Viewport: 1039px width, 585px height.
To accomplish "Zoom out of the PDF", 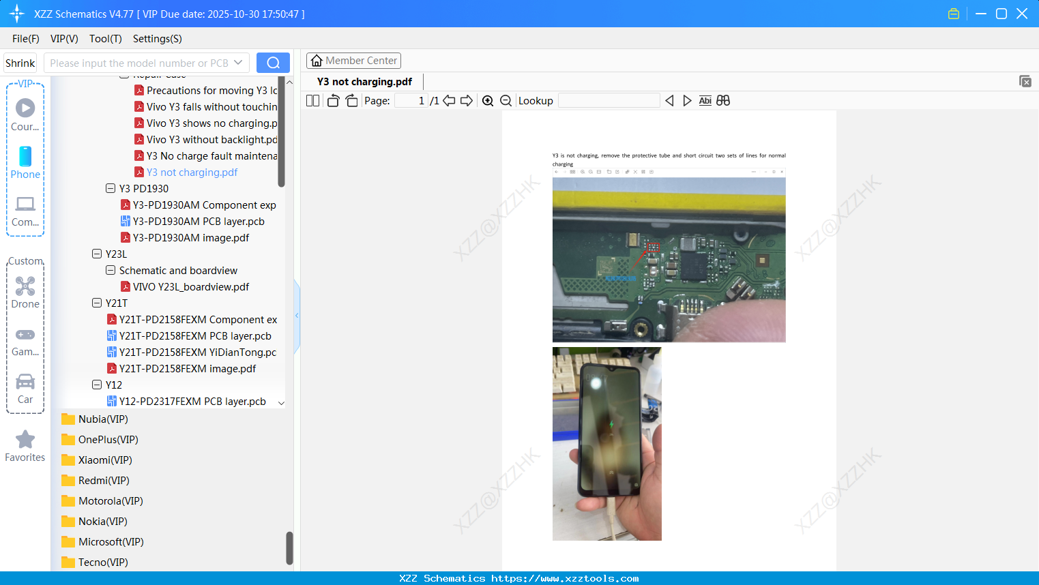I will coord(506,100).
